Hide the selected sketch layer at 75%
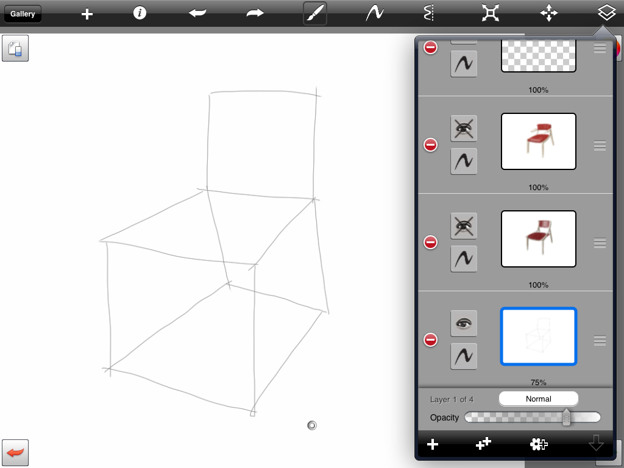Viewport: 624px width, 468px height. tap(464, 324)
